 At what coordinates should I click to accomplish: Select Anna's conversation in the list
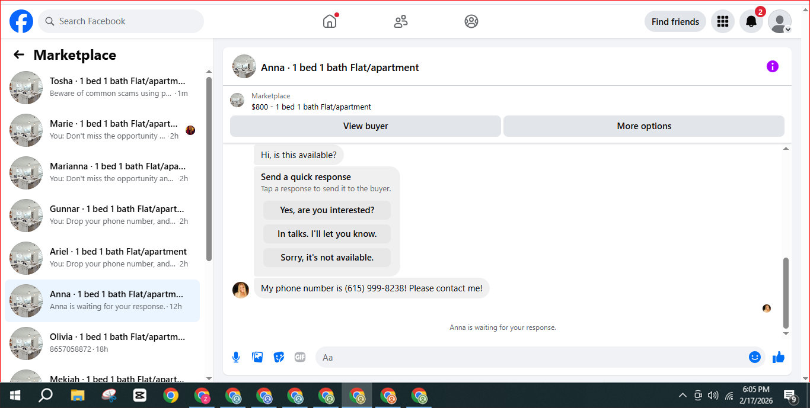(102, 301)
